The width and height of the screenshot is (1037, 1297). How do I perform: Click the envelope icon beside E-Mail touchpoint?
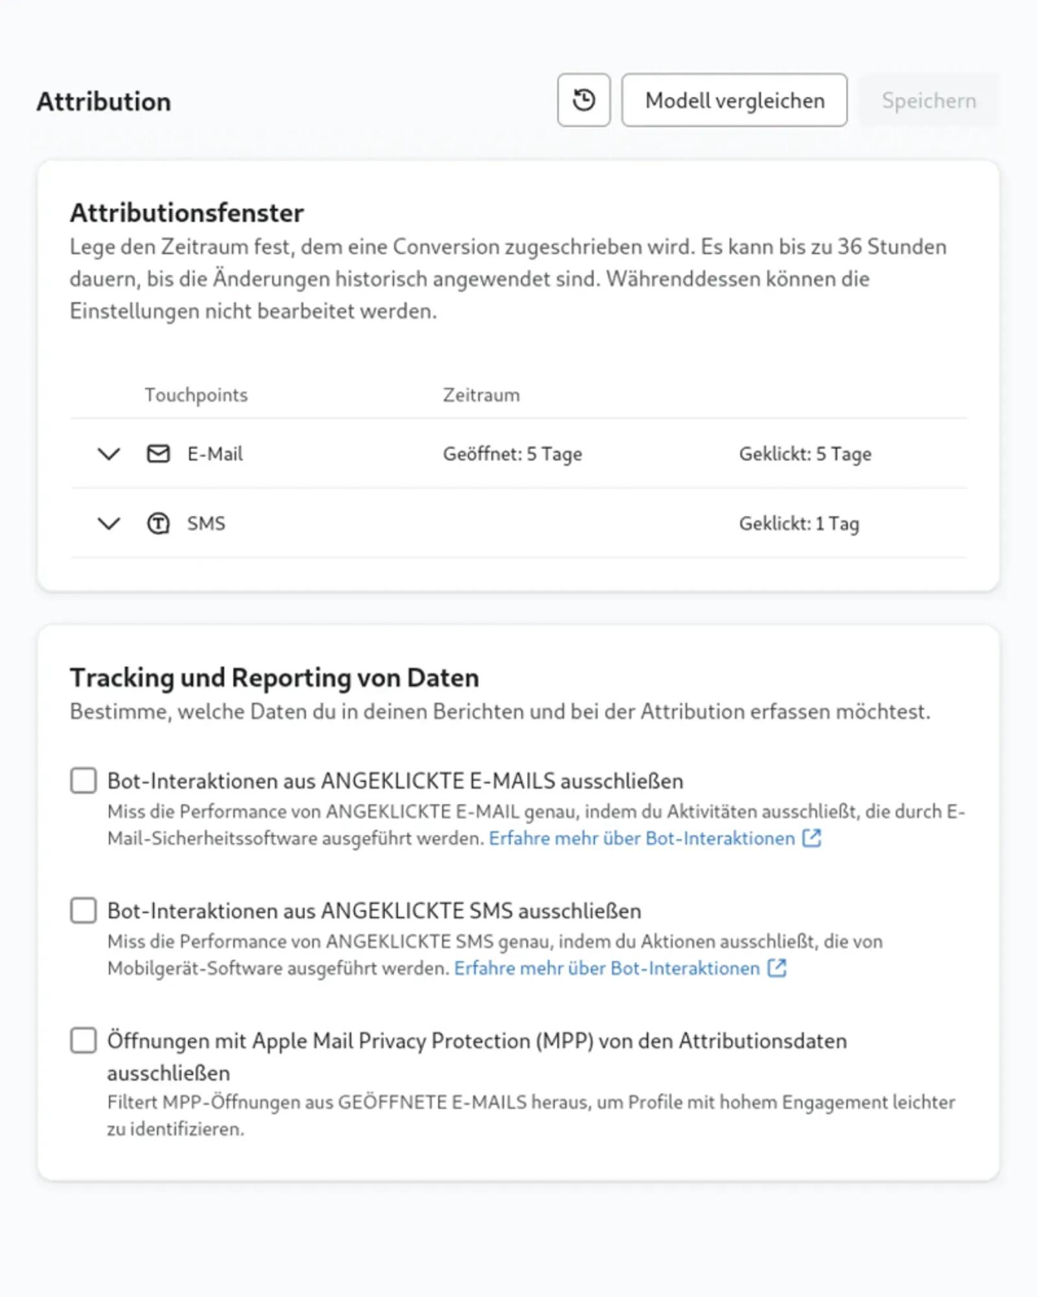click(x=159, y=454)
